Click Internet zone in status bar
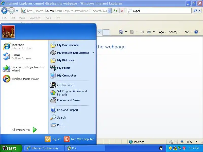Viewport: 203px width, 152px height. pos(137,142)
